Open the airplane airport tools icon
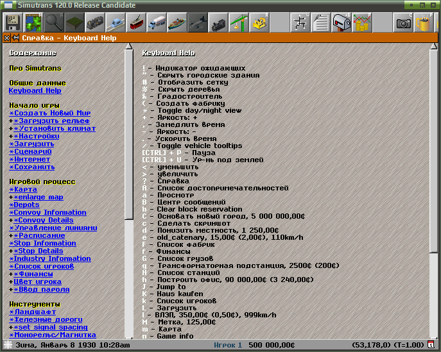The image size is (441, 352). pyautogui.click(x=198, y=22)
